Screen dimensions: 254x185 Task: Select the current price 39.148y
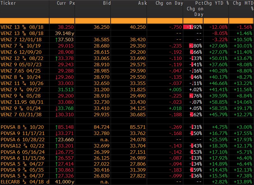65,33
